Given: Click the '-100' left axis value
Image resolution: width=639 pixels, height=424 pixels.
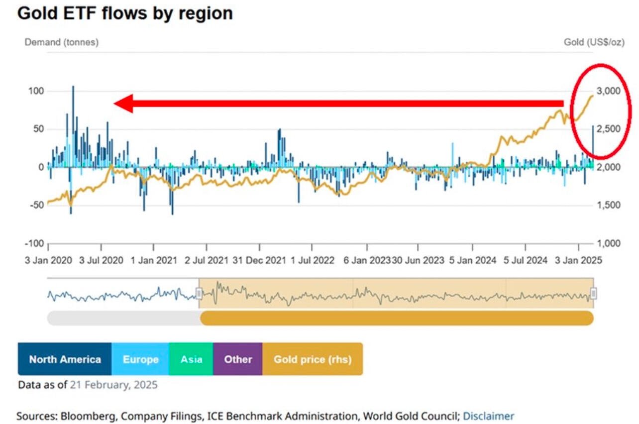Looking at the screenshot, I should (35, 243).
